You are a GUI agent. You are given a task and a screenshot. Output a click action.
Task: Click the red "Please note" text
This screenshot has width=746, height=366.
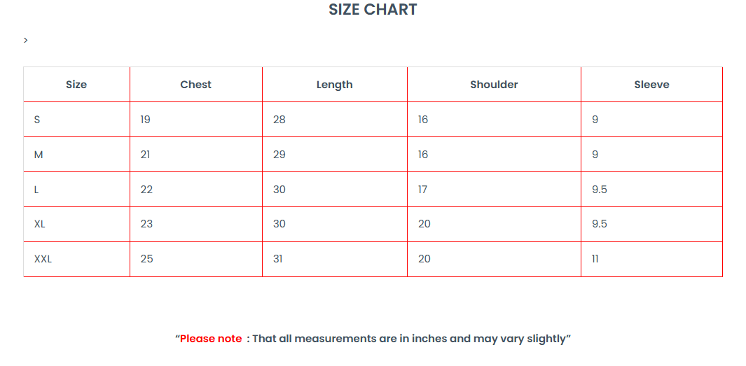211,339
